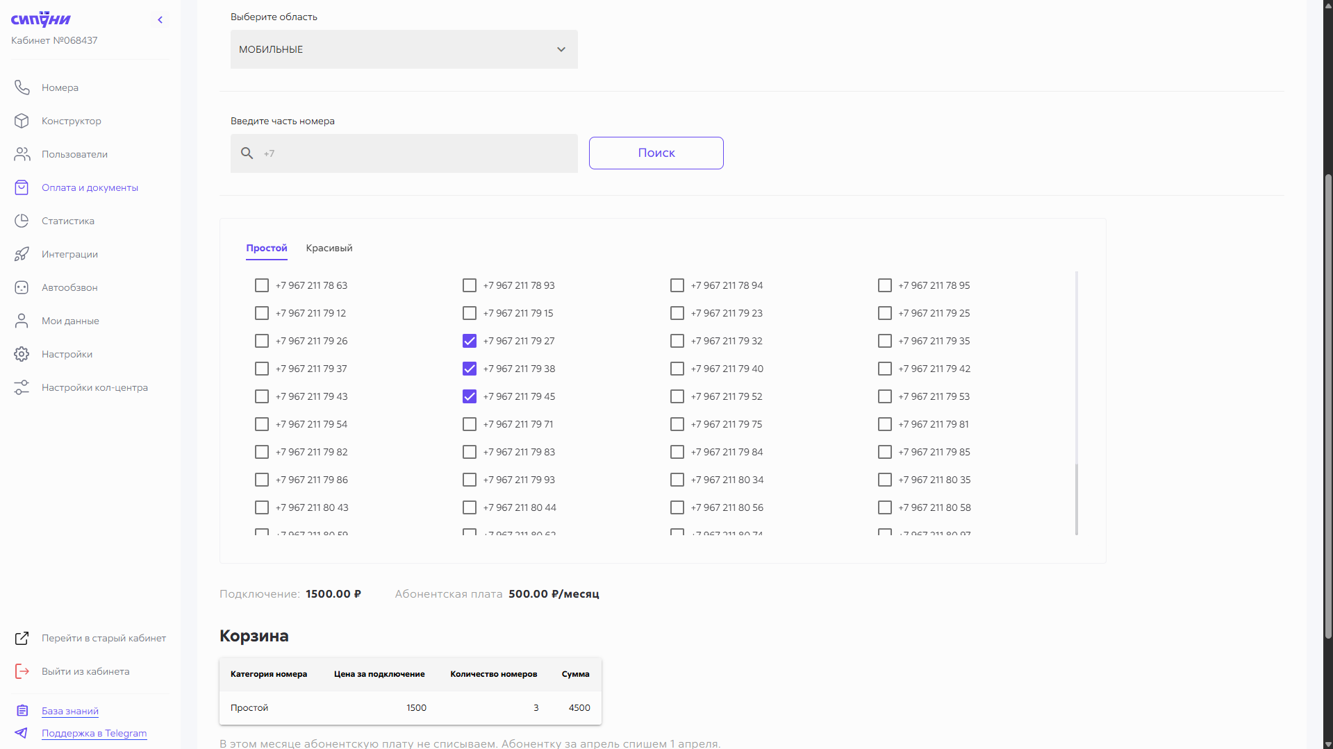Deselect number +7 967 211 79 45
Viewport: 1333px width, 749px height.
(x=470, y=396)
